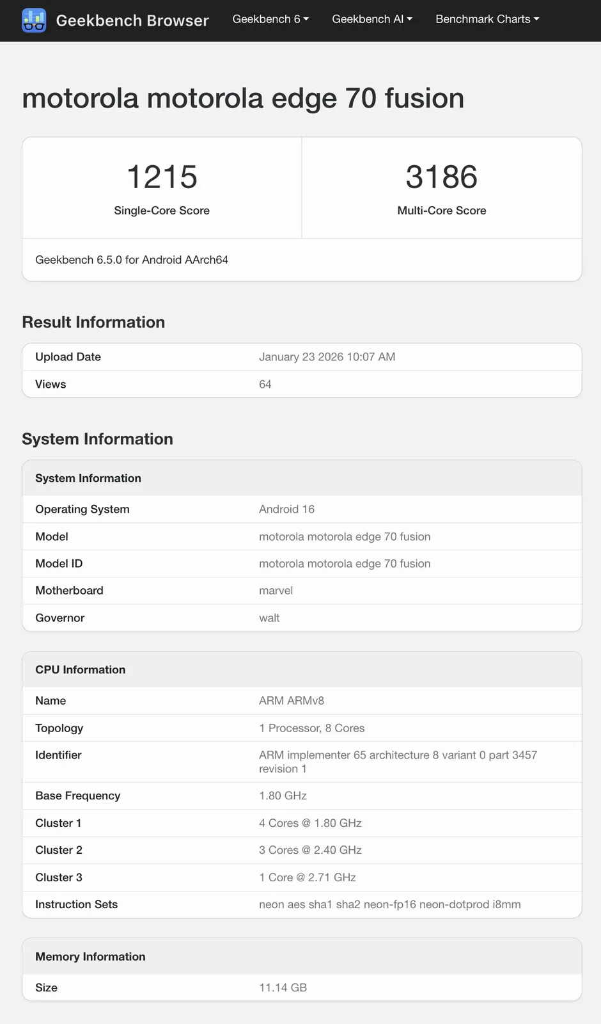The width and height of the screenshot is (601, 1024).
Task: Click the Geekbench logo icon
Action: (34, 20)
